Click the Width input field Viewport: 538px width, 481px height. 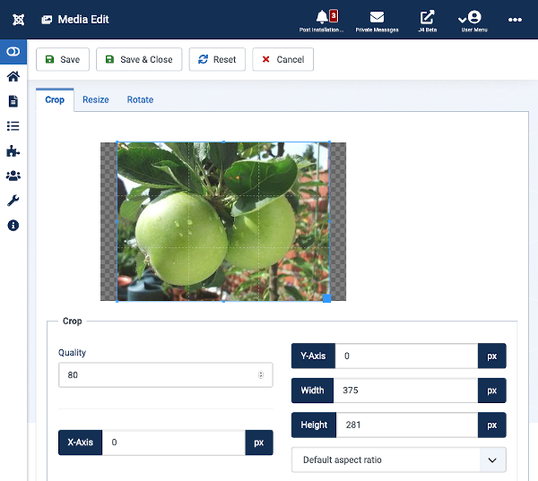tap(405, 391)
